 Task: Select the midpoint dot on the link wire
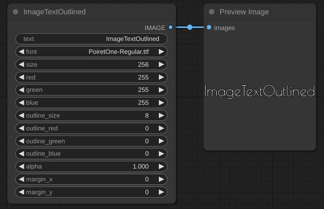click(x=190, y=28)
